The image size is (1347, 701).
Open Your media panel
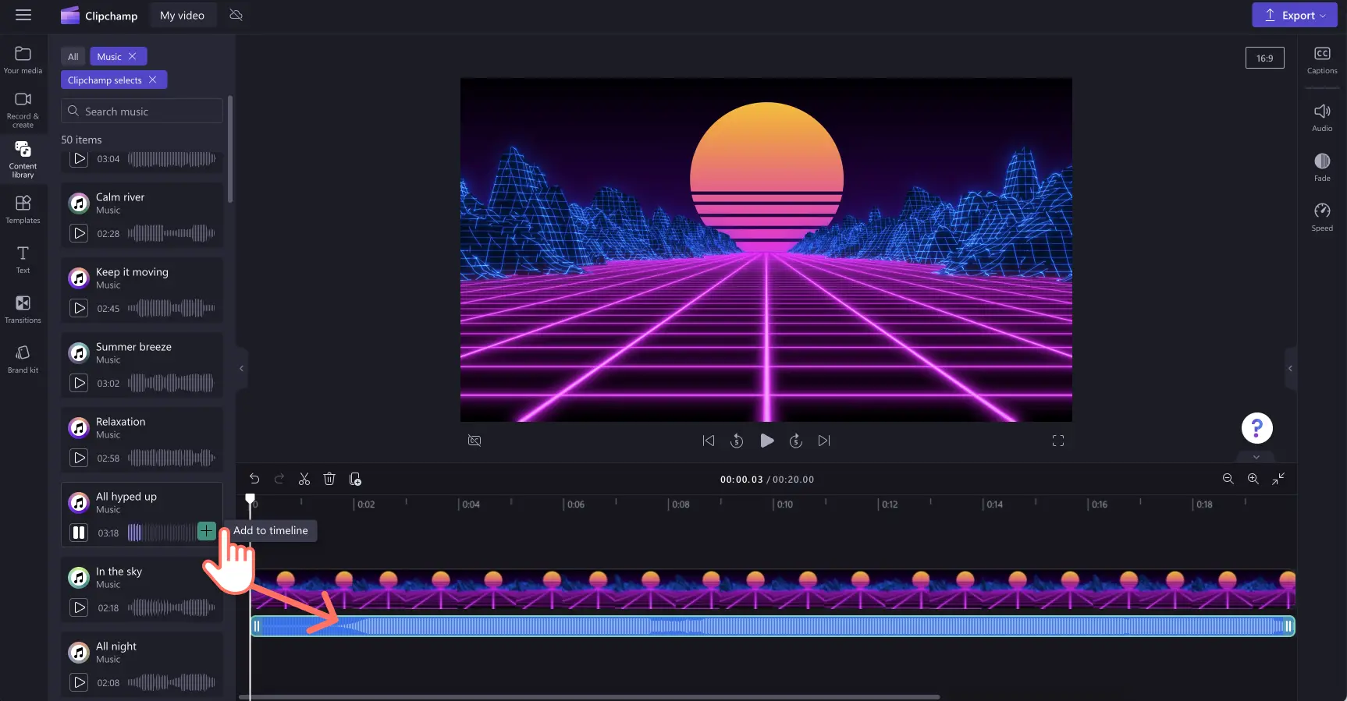(23, 60)
